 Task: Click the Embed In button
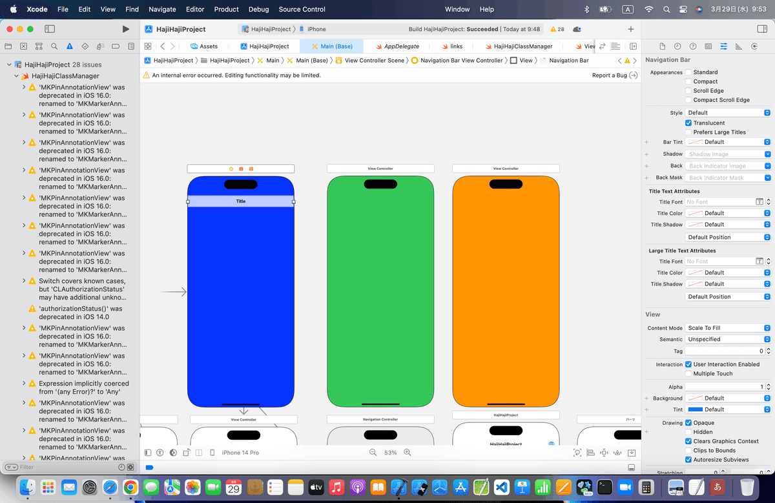tap(632, 453)
